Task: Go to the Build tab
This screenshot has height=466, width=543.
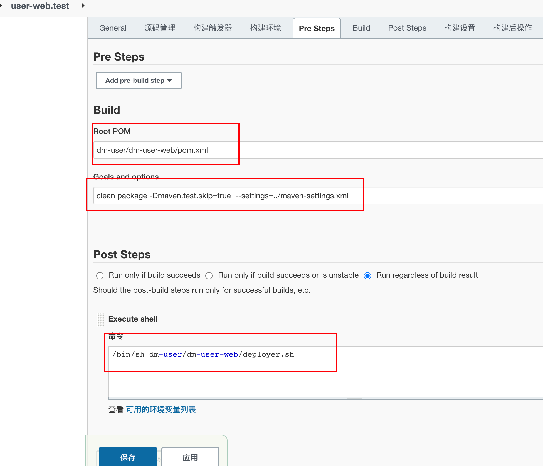Action: tap(361, 28)
